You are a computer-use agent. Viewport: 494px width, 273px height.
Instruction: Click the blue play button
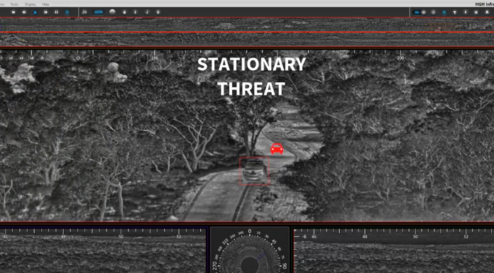pyautogui.click(x=35, y=12)
